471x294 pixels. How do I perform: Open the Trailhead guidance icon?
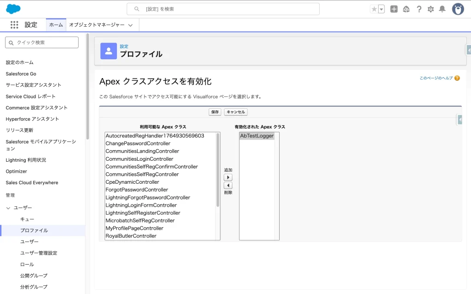click(406, 9)
